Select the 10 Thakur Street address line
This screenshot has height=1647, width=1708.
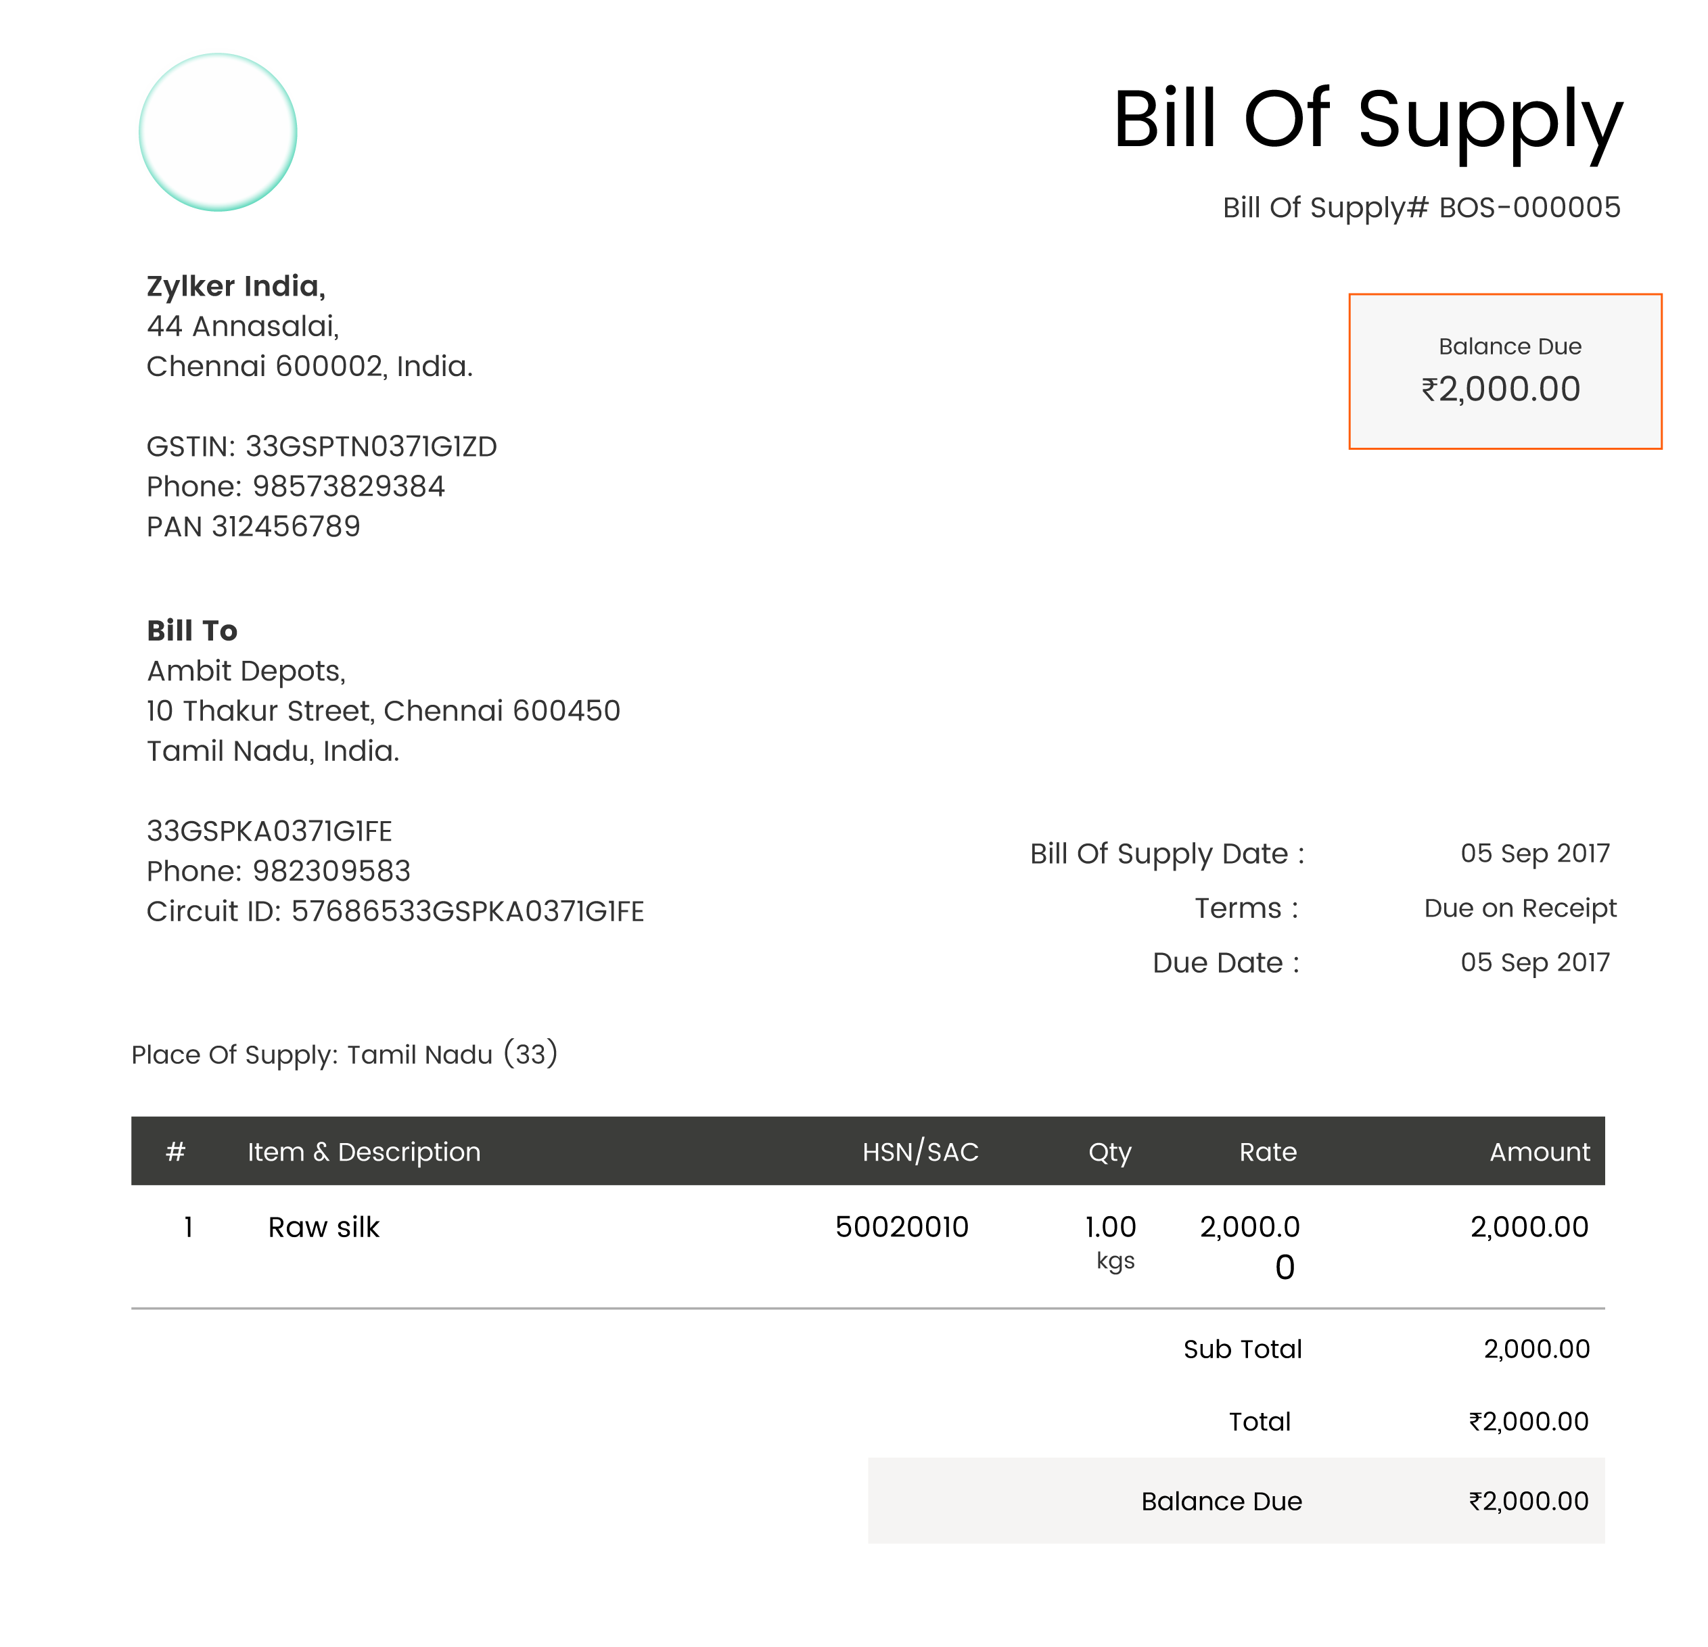click(x=383, y=710)
